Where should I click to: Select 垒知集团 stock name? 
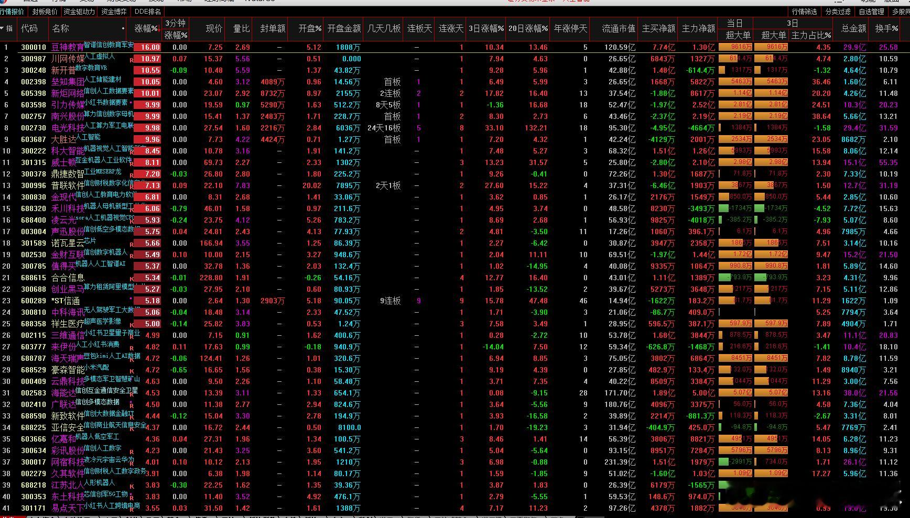(x=68, y=82)
